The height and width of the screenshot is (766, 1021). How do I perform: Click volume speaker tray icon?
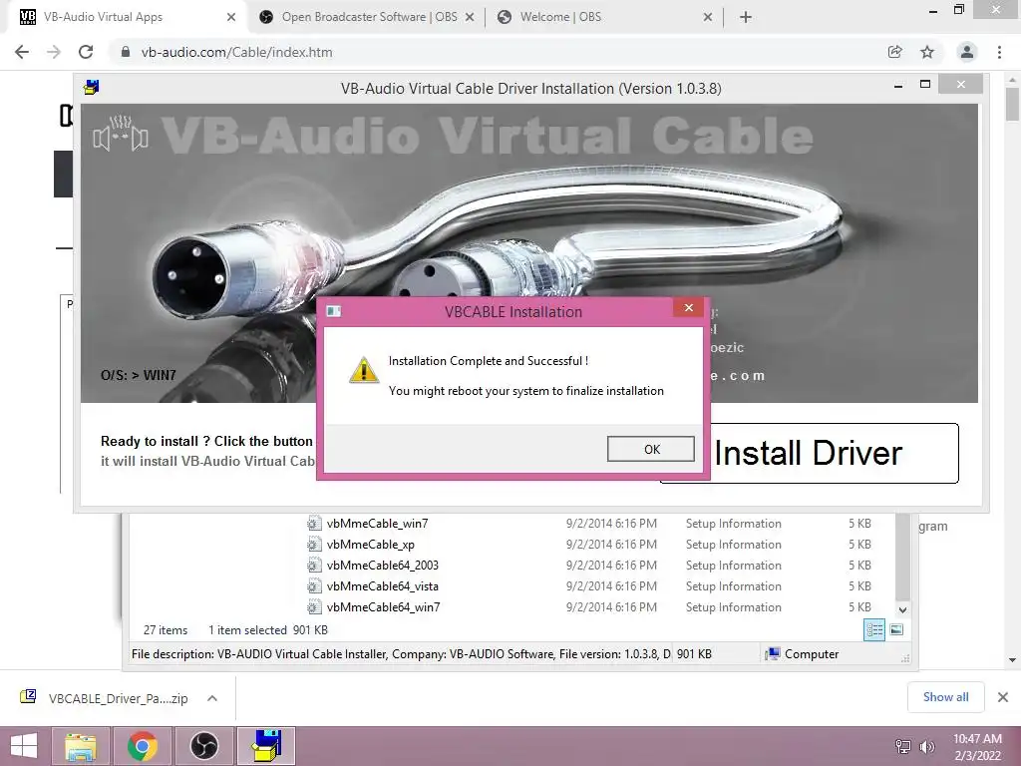(x=927, y=746)
